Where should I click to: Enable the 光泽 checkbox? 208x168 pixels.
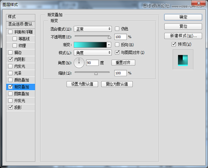(x=11, y=73)
